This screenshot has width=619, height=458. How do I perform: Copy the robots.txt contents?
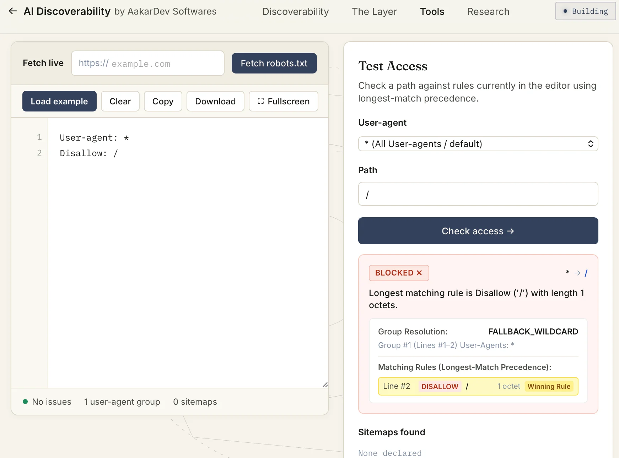163,101
